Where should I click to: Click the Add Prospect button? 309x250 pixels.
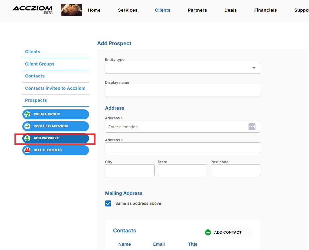pyautogui.click(x=56, y=138)
